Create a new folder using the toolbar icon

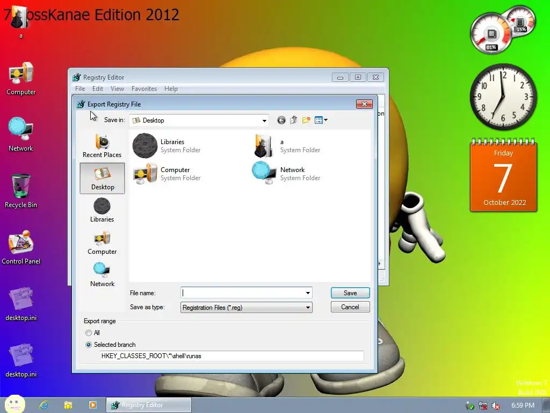point(306,120)
